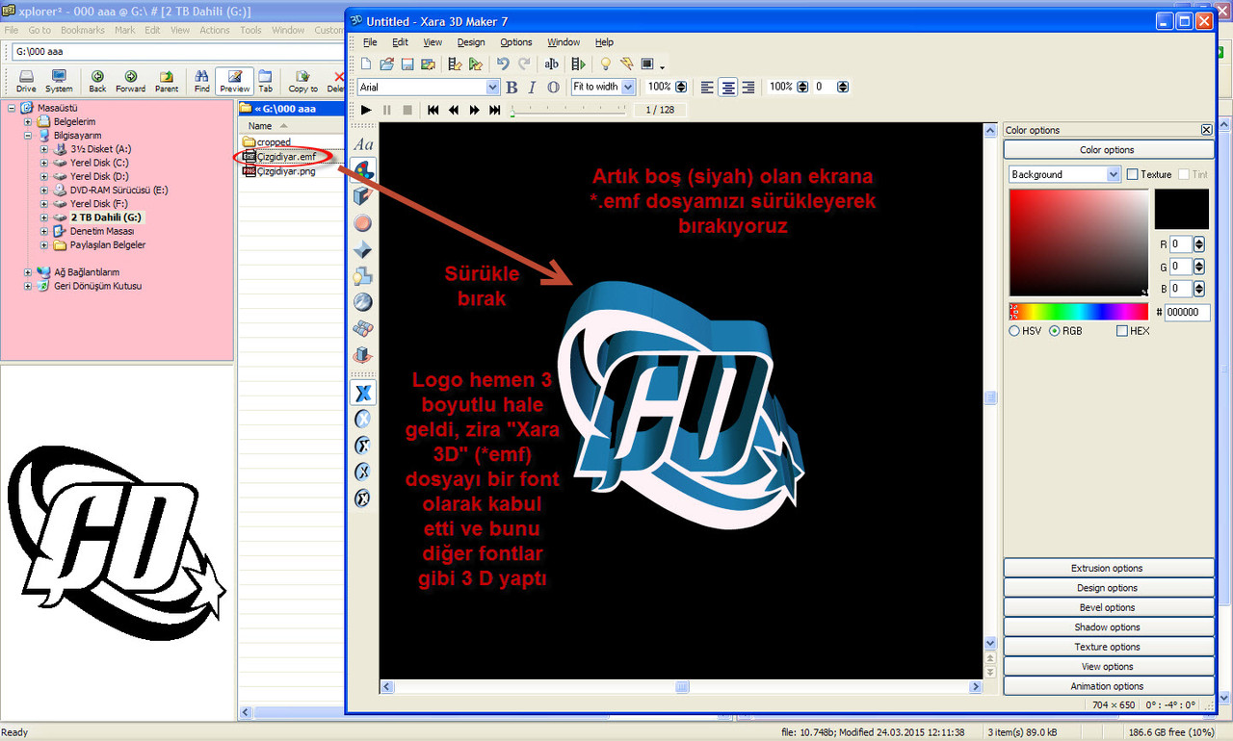Click the animation frame slider
1233x741 pixels.
(x=568, y=111)
